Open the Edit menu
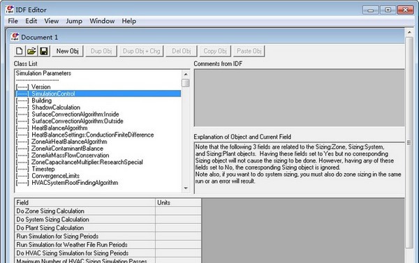 (x=31, y=21)
